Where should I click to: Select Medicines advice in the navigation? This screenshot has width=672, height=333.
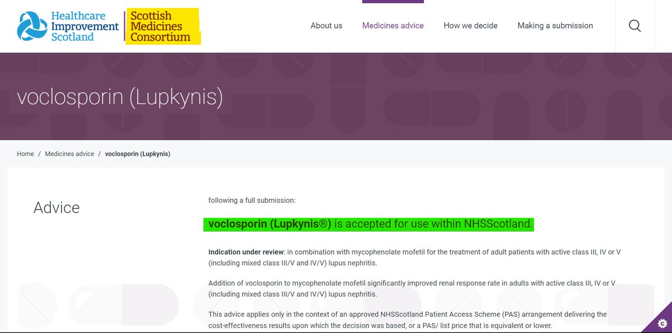point(393,25)
